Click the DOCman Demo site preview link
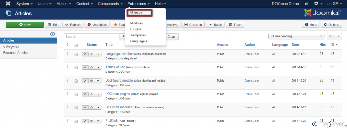This screenshot has height=128, width=347. point(290,4)
